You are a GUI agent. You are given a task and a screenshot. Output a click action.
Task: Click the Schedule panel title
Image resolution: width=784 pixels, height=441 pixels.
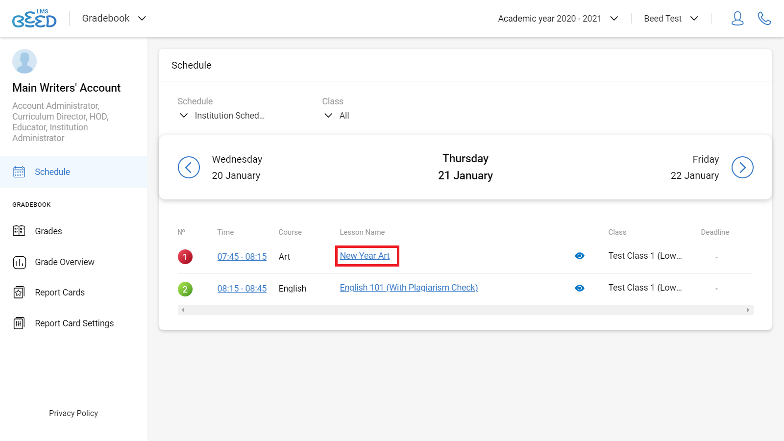pos(192,65)
